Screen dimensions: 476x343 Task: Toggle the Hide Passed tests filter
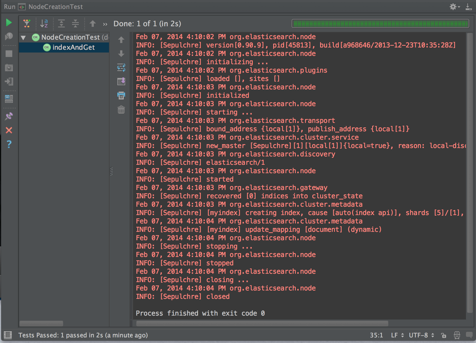click(27, 24)
